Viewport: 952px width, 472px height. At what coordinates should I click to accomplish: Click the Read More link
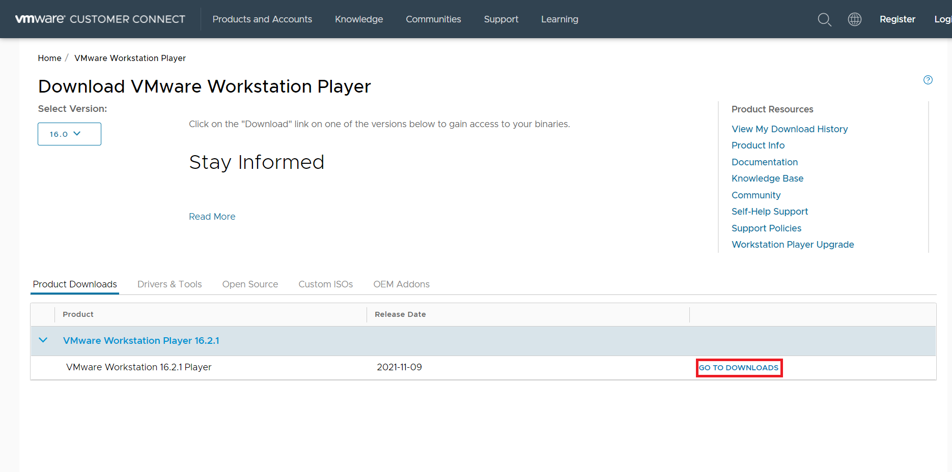[212, 217]
